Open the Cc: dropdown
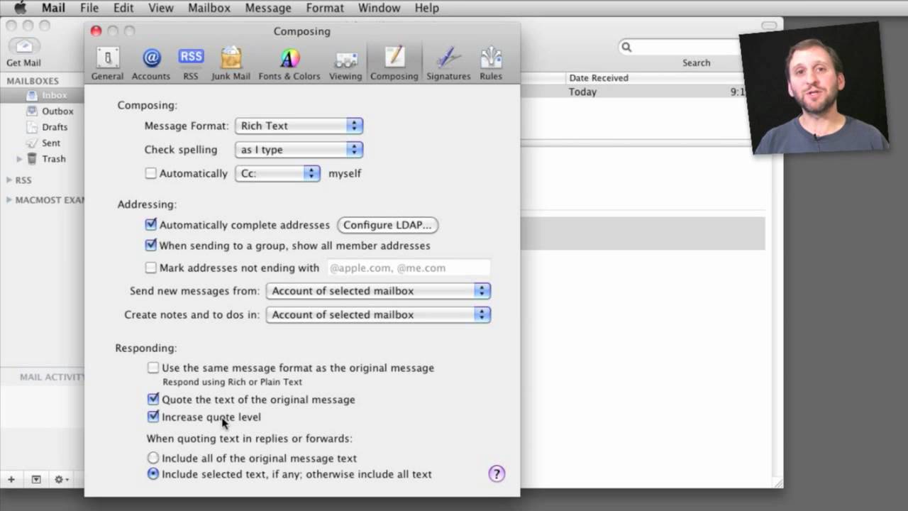This screenshot has height=511, width=908. click(278, 173)
